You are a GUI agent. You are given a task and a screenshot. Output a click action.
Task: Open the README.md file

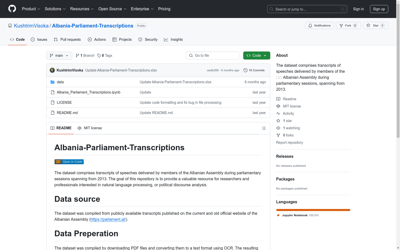point(67,113)
